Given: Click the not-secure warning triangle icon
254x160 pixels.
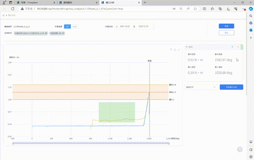Looking at the screenshot, I should (x=22, y=9).
